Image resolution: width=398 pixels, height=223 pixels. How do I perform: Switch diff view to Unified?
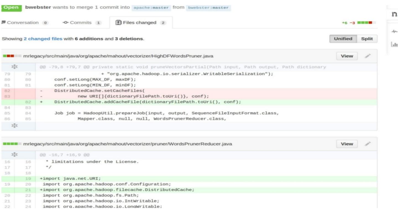pos(343,39)
